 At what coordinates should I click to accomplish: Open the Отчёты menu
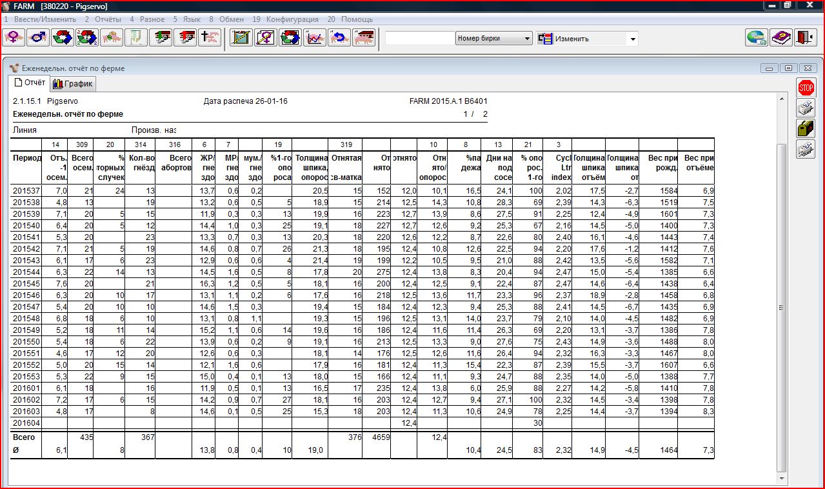[103, 19]
